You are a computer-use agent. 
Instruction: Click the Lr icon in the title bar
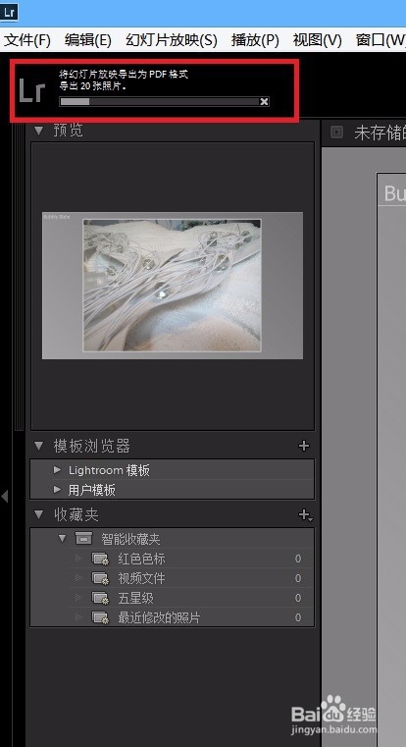click(x=9, y=13)
